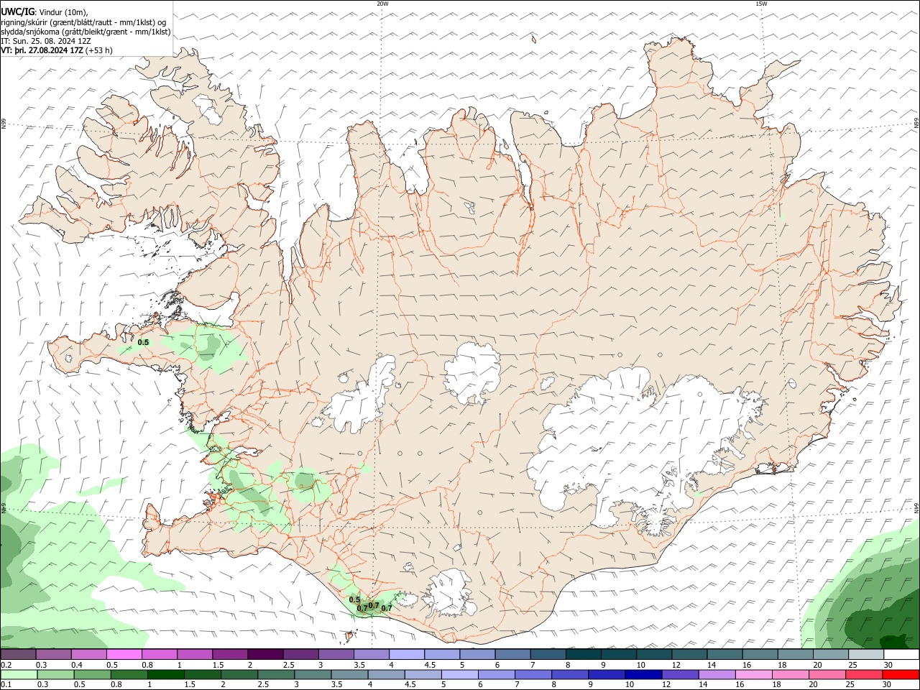Click the 'IT: Sun. 25. 08. 2024 12Z' line

tap(46, 41)
